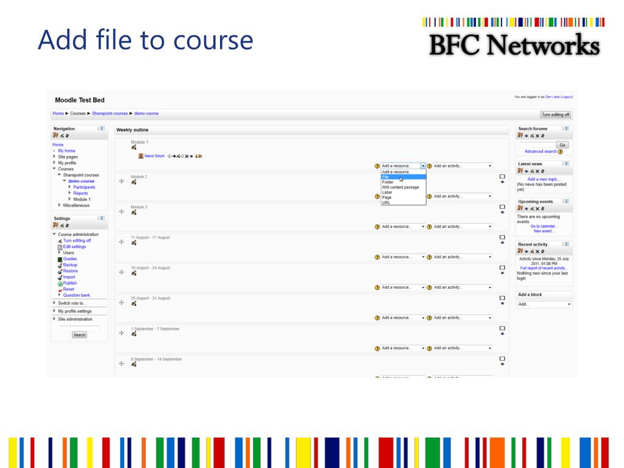
Task: Open Full report of recent activity
Action: point(544,268)
